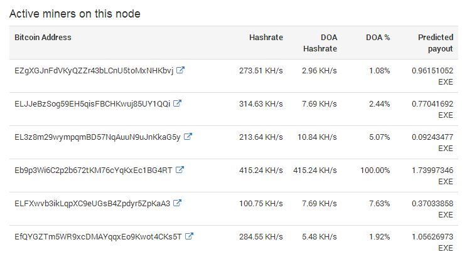Click the 100.00% DOA value
467x262 pixels.
click(375, 170)
